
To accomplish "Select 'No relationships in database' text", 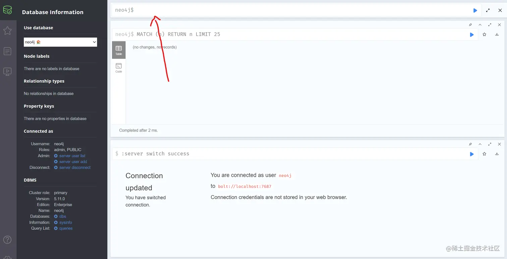I will pyautogui.click(x=49, y=94).
